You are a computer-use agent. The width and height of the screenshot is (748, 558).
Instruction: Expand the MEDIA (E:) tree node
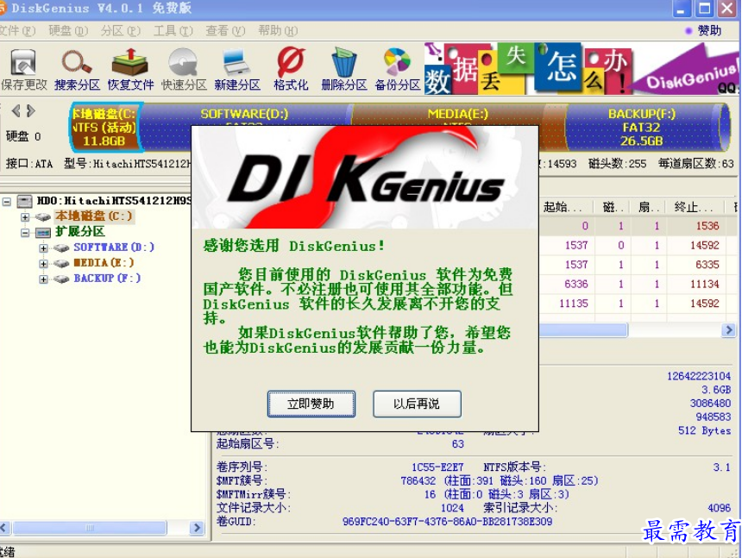[43, 263]
